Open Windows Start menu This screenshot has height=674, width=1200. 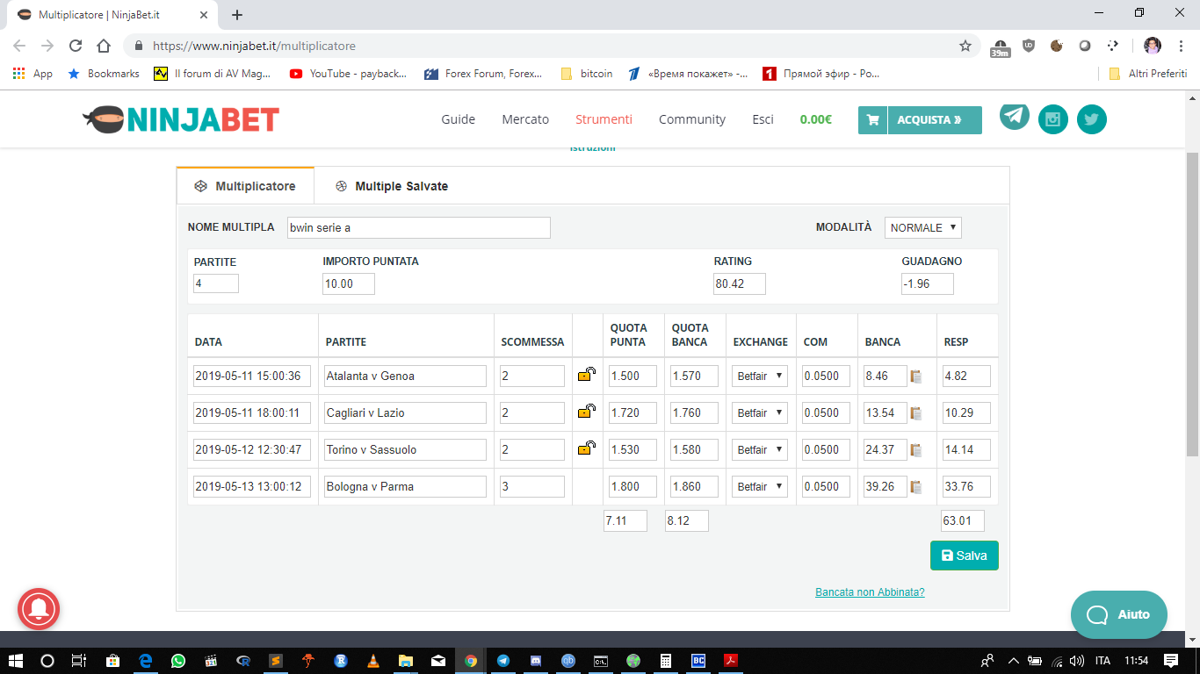pyautogui.click(x=16, y=661)
